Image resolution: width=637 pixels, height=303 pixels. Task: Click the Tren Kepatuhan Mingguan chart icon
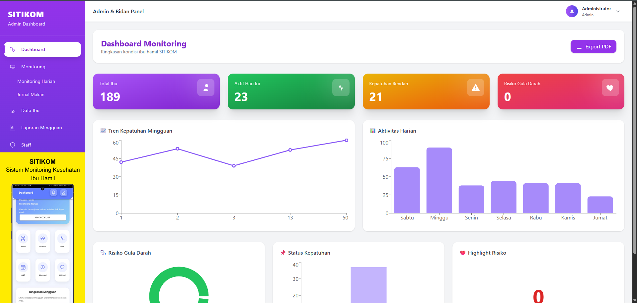pos(103,131)
